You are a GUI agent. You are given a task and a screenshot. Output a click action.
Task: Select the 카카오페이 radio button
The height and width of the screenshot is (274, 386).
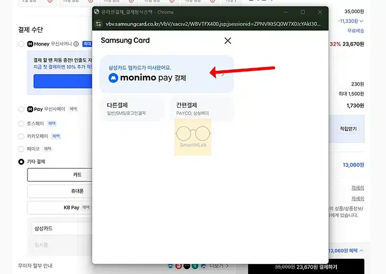click(21, 136)
